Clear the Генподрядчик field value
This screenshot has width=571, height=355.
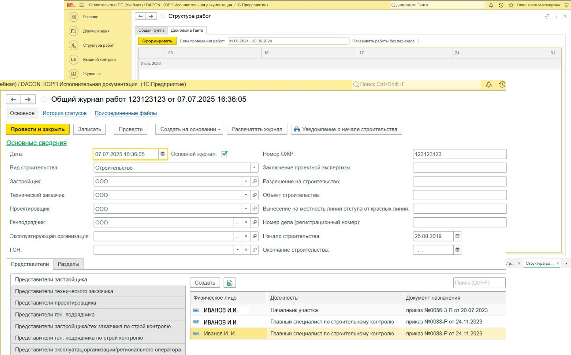click(246, 222)
